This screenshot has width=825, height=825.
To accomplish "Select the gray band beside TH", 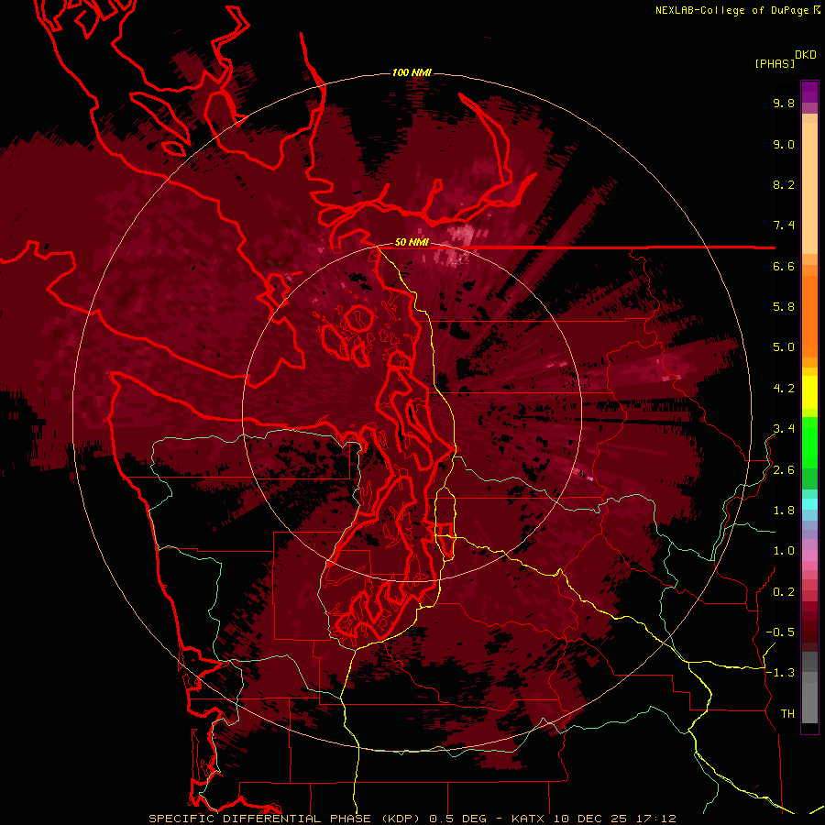I will point(809,703).
